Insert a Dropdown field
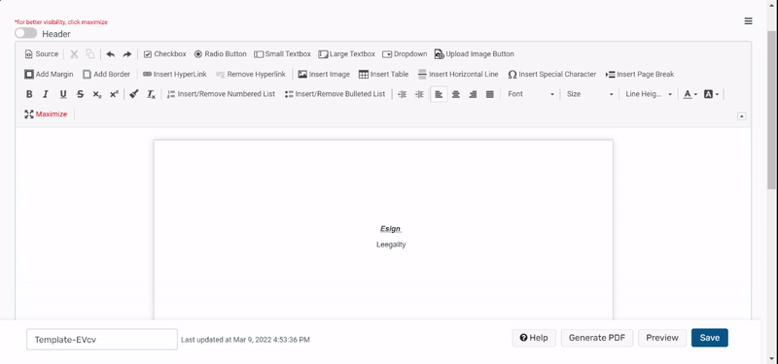Screen dimensions: 778x364 click(x=405, y=54)
